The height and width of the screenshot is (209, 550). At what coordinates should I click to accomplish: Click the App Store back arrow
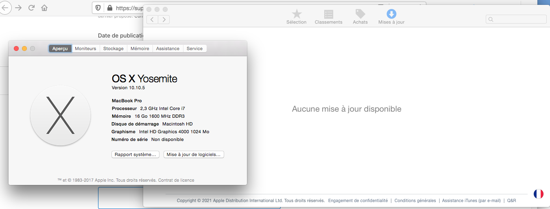tap(152, 20)
